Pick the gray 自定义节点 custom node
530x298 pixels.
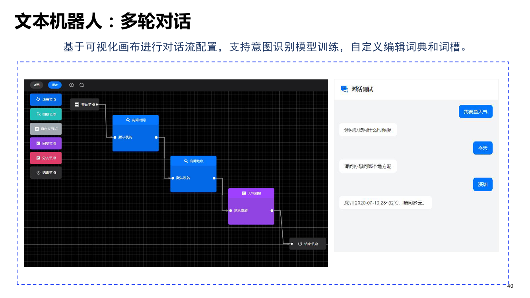(46, 129)
